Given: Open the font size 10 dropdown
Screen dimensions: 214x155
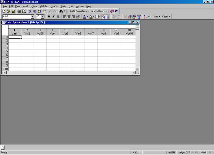Looking at the screenshot, I should [43, 17].
